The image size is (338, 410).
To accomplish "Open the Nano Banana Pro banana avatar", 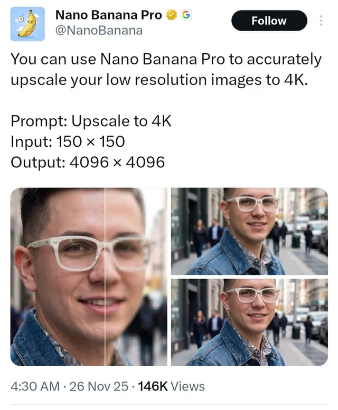I will (x=27, y=24).
